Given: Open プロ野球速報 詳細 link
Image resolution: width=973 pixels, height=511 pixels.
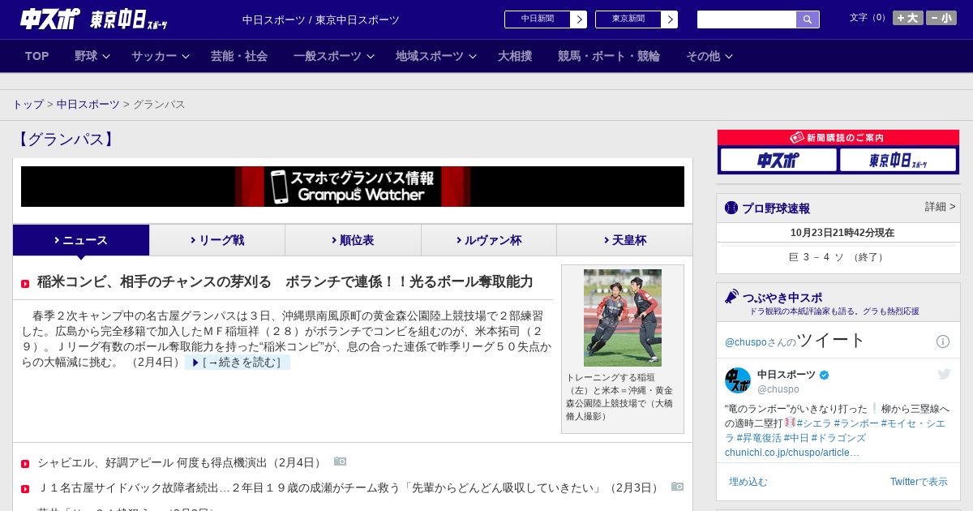Looking at the screenshot, I should coord(941,207).
